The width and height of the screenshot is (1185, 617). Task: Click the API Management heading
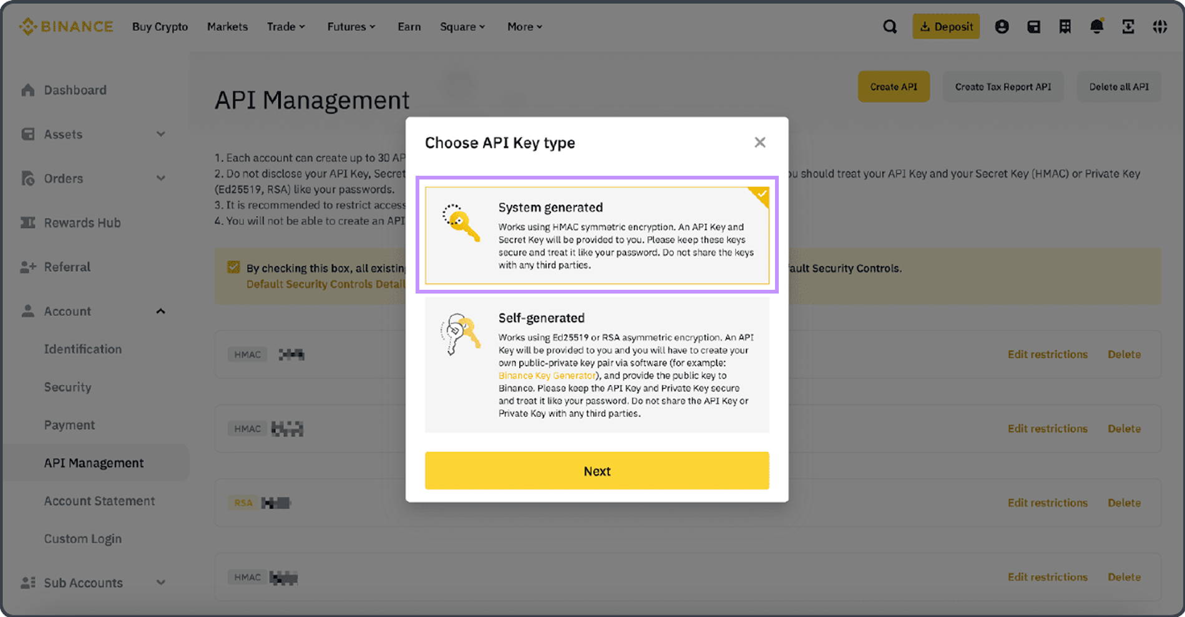coord(312,100)
